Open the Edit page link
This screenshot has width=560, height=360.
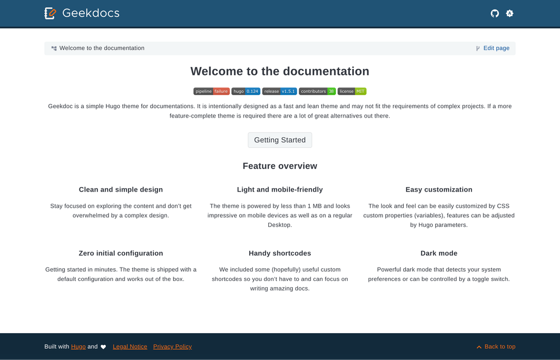coord(496,48)
